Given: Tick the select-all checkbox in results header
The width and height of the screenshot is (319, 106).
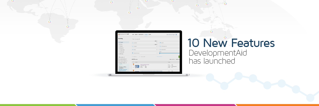Looking at the screenshot, I should tap(133, 62).
